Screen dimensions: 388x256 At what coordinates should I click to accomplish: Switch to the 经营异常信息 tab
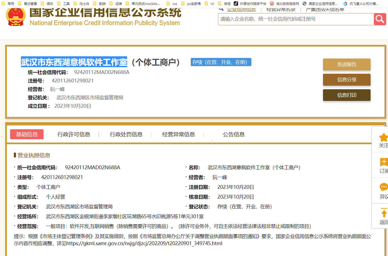178,134
